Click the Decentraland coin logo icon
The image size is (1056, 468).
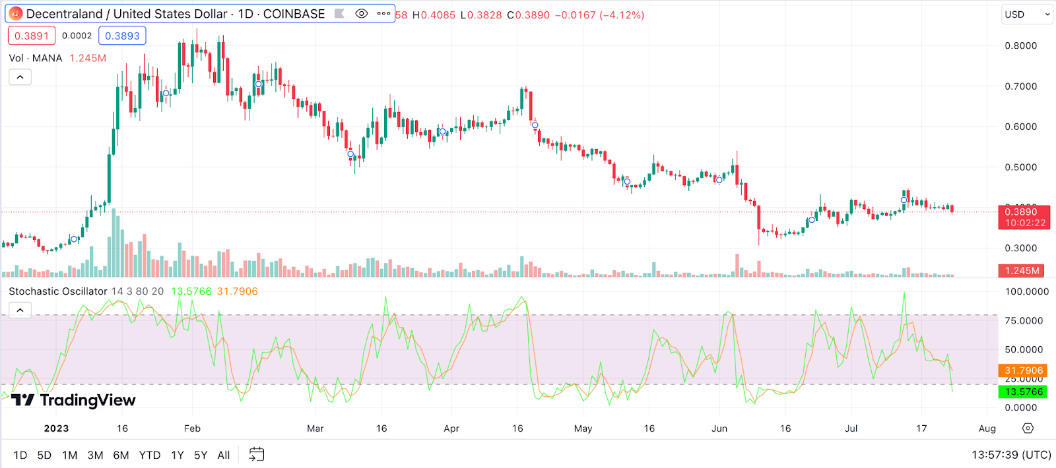click(x=15, y=14)
